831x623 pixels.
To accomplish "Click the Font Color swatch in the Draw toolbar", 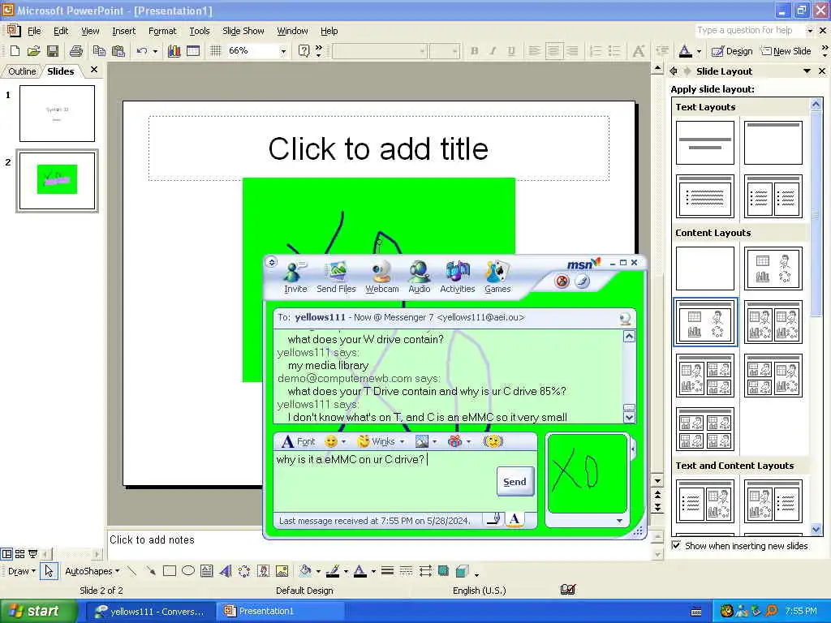I will click(360, 571).
